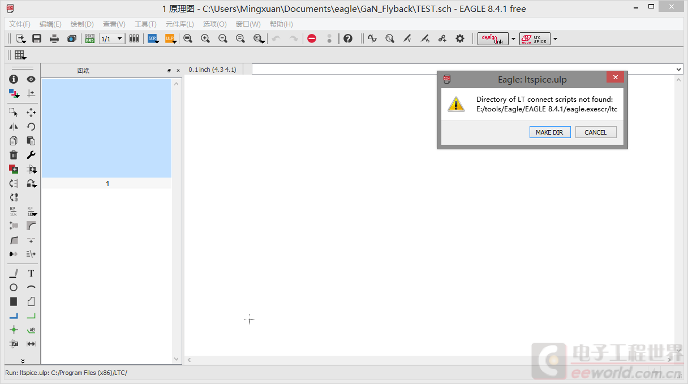The width and height of the screenshot is (688, 384).
Task: Expand hidden tools with double chevron
Action: click(x=23, y=360)
